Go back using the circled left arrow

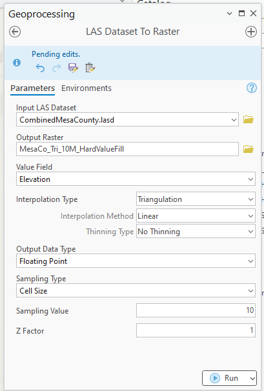click(x=15, y=32)
